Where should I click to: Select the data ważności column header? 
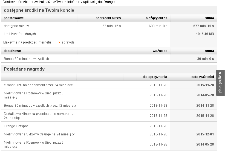click(203, 77)
